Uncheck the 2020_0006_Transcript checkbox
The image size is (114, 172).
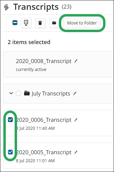[x=10, y=120]
